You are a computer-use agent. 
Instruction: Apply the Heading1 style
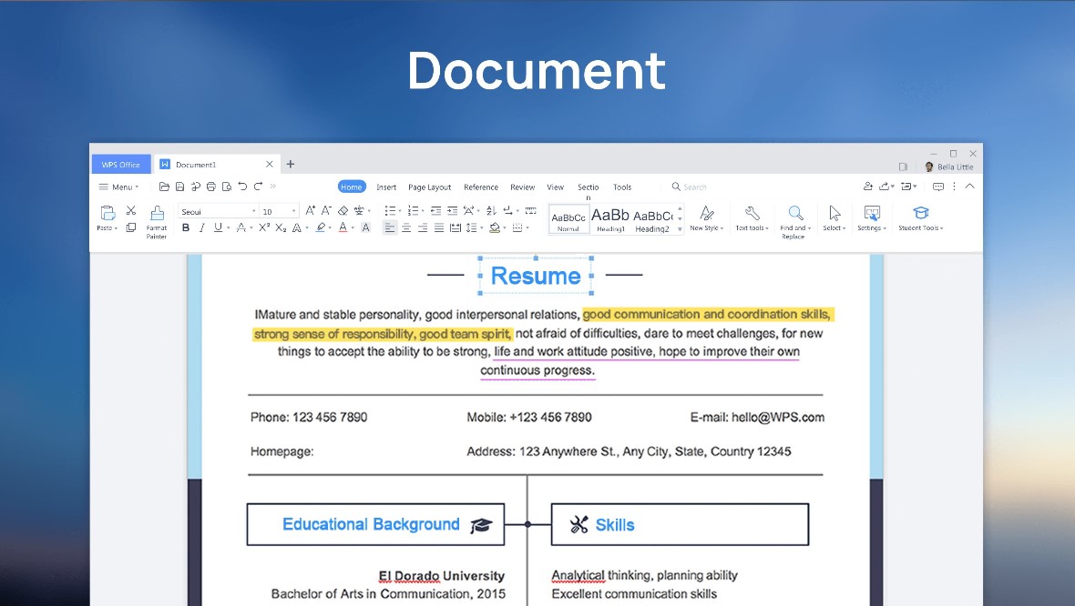click(x=610, y=218)
